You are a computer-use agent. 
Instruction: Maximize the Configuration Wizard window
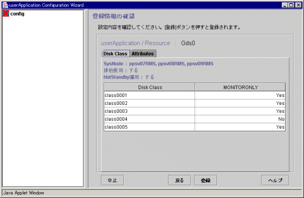click(291, 4)
